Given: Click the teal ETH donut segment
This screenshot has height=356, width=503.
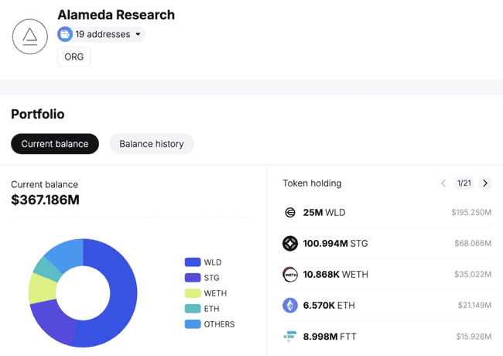Looking at the screenshot, I should click(x=48, y=269).
